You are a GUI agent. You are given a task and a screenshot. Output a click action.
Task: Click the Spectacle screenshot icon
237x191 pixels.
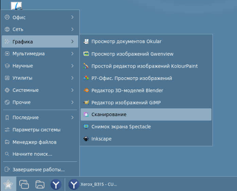[x=86, y=127]
